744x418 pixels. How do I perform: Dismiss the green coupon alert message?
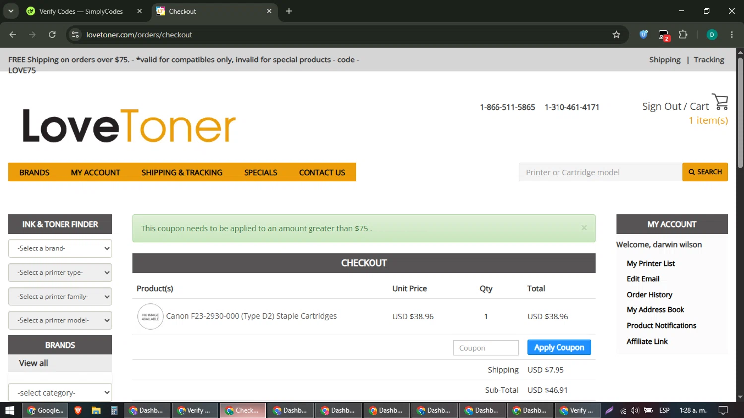pyautogui.click(x=584, y=228)
